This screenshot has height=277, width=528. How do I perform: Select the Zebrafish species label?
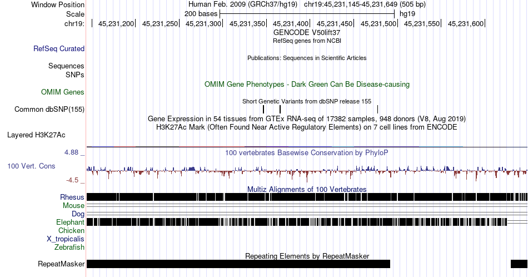coord(69,247)
